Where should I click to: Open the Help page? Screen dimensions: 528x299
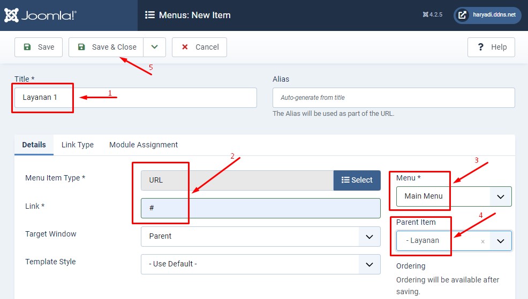tap(491, 47)
